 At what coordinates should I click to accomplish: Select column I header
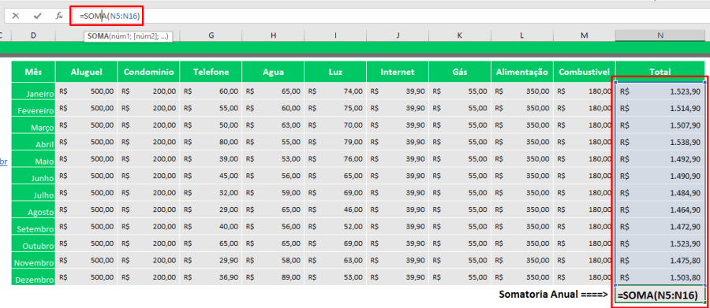pos(335,35)
